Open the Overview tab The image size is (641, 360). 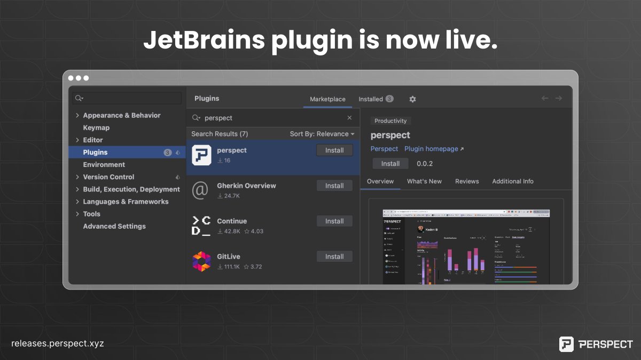click(380, 181)
